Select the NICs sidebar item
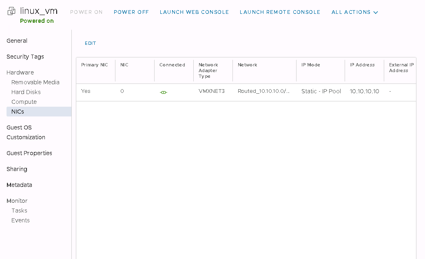The image size is (425, 259). pos(18,112)
